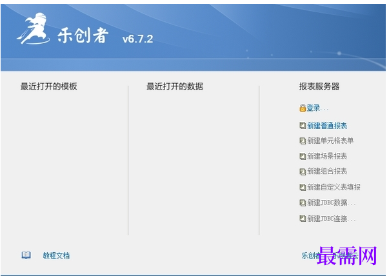Click the document icon beside 新建组合报表
The image size is (389, 276).
coord(303,172)
